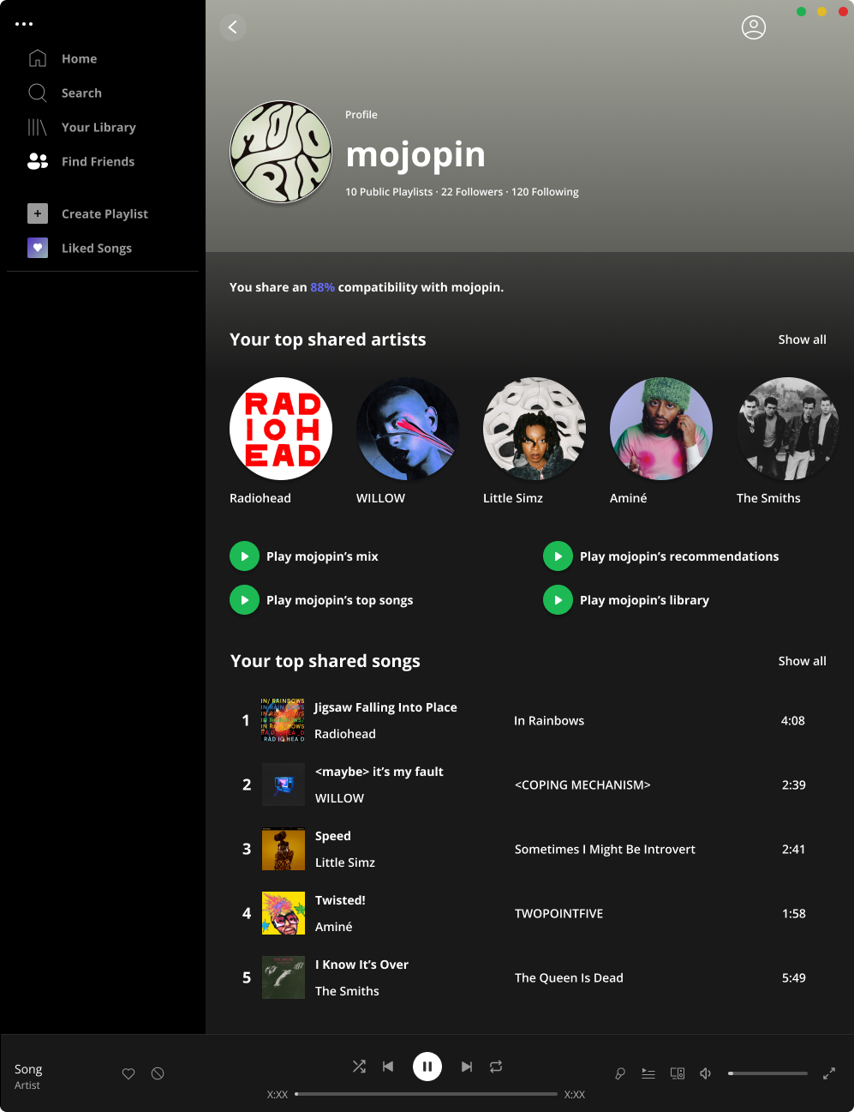Open Radiohead artist thumbnail
This screenshot has height=1112, width=854.
[281, 429]
